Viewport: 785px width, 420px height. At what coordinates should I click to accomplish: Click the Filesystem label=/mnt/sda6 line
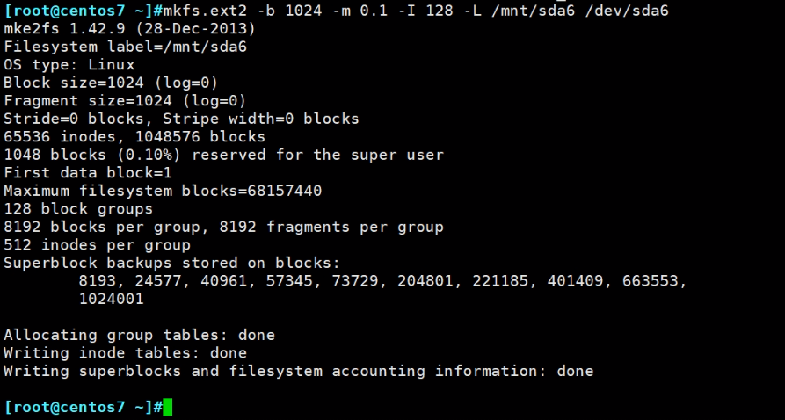pos(125,47)
